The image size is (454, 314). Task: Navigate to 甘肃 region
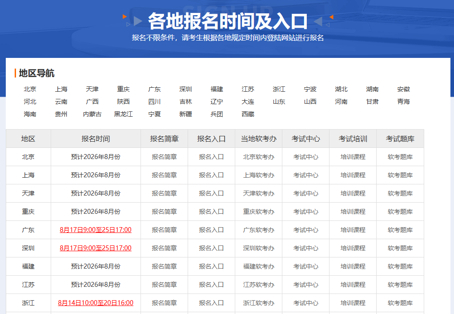coord(372,102)
